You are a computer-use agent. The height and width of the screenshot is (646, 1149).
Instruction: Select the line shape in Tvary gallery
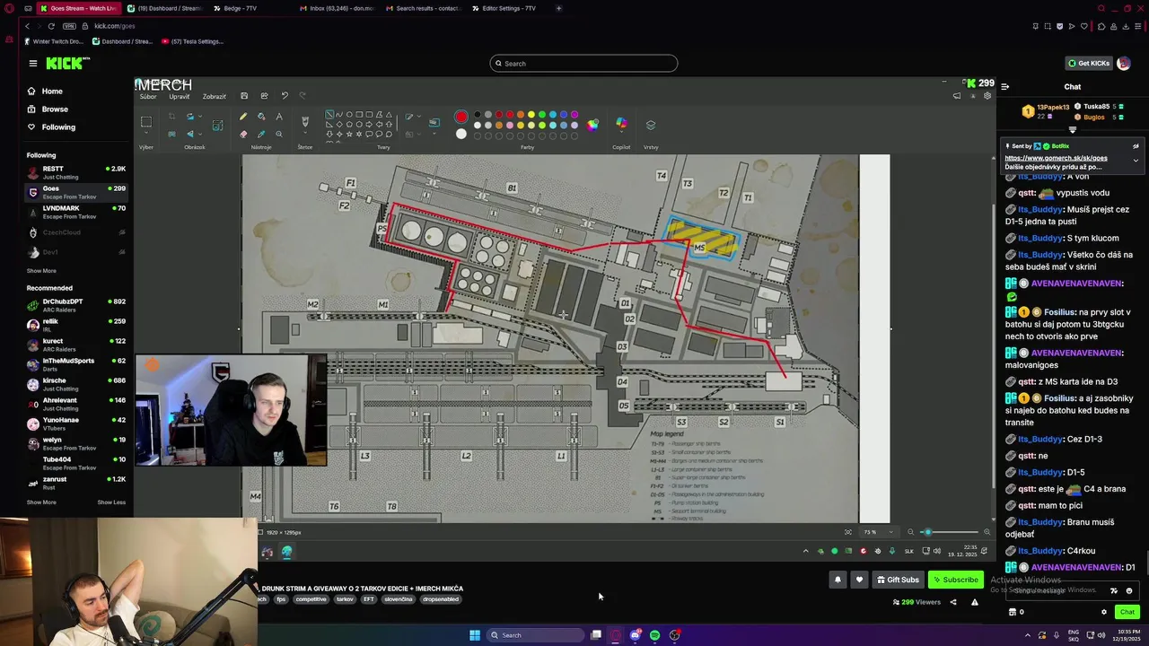point(329,115)
